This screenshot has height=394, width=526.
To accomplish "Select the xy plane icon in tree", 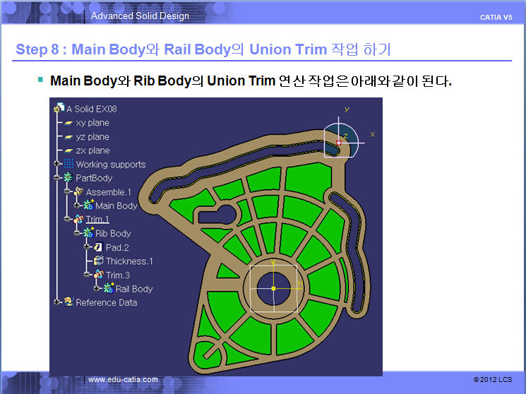I will (68, 123).
